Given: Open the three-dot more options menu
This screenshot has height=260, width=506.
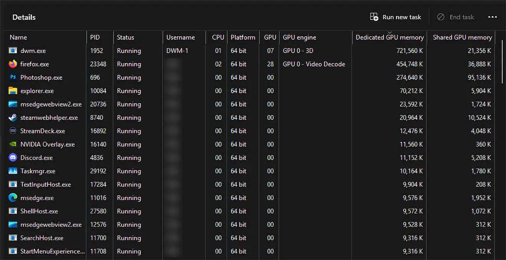Looking at the screenshot, I should pos(492,17).
